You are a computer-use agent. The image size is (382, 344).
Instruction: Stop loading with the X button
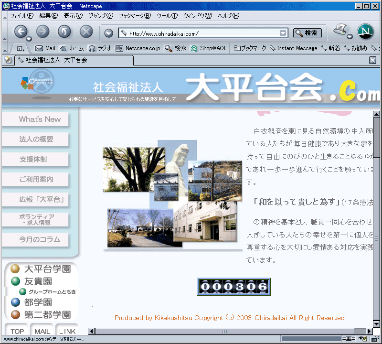click(x=86, y=32)
